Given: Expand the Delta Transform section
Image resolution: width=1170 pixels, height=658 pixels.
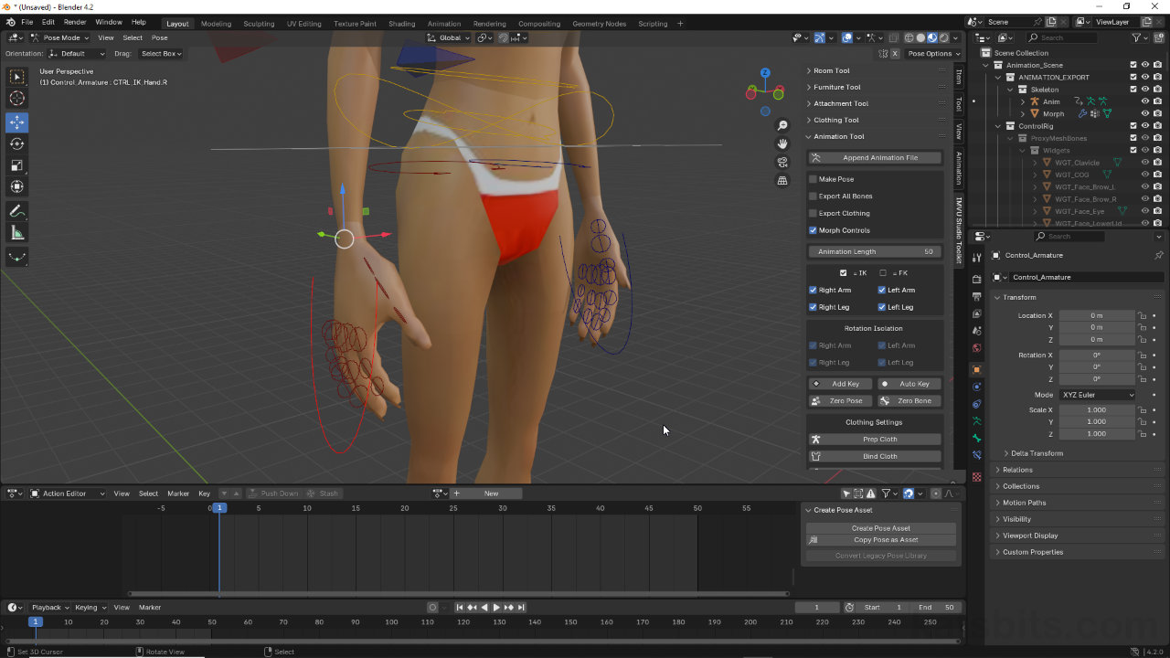Looking at the screenshot, I should (1037, 453).
